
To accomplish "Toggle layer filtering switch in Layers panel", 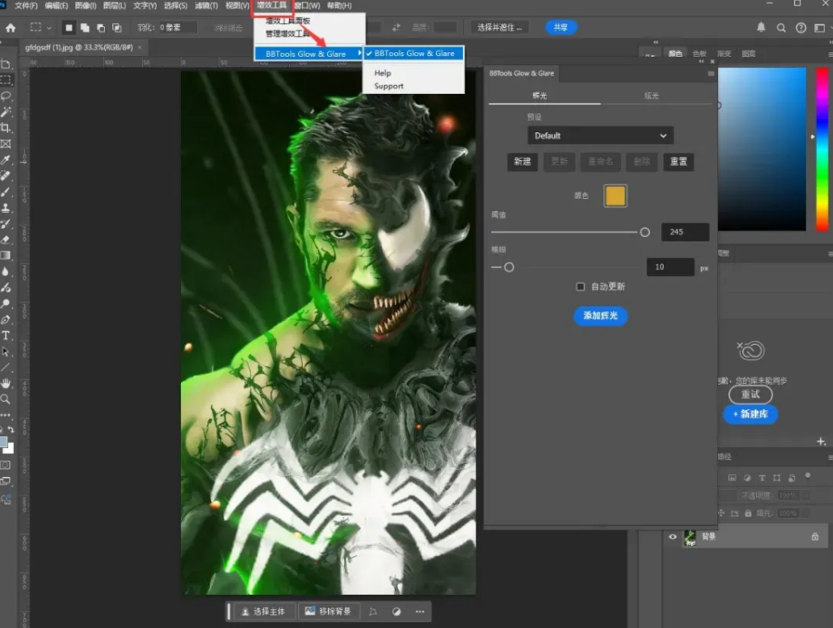I will coord(807,475).
